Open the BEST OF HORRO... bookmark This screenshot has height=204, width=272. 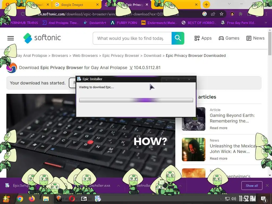pos(199,23)
